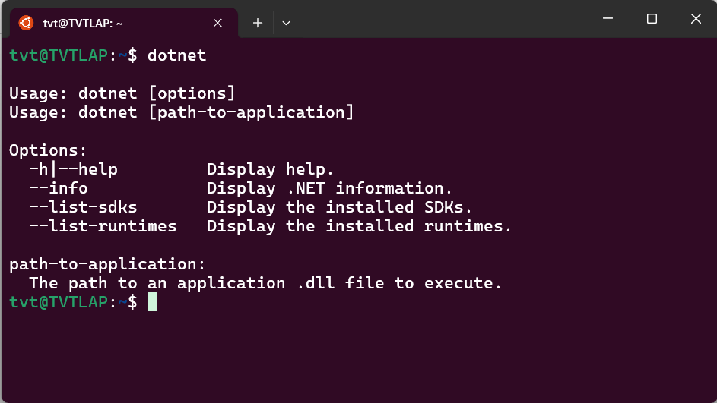Click the Ubuntu logo icon in tab
This screenshot has height=403, width=717.
(x=26, y=23)
